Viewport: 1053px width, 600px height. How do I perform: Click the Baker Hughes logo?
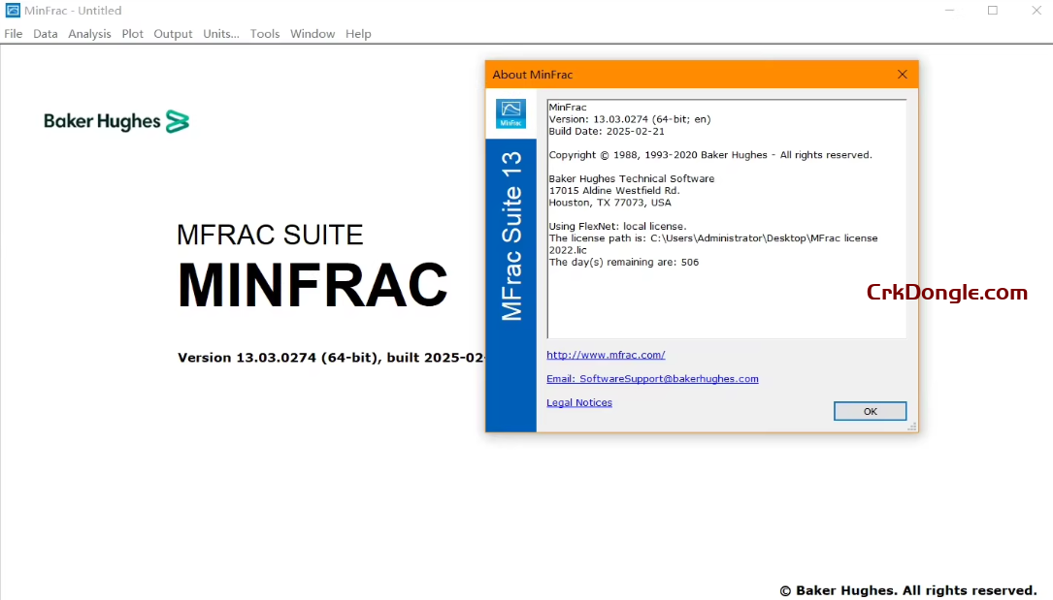[115, 120]
